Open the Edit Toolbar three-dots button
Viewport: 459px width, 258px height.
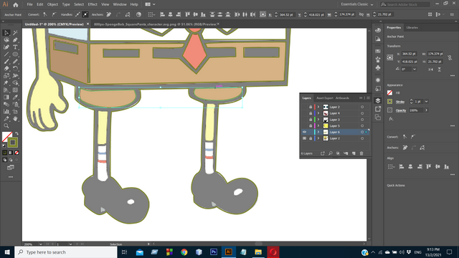pos(11,177)
